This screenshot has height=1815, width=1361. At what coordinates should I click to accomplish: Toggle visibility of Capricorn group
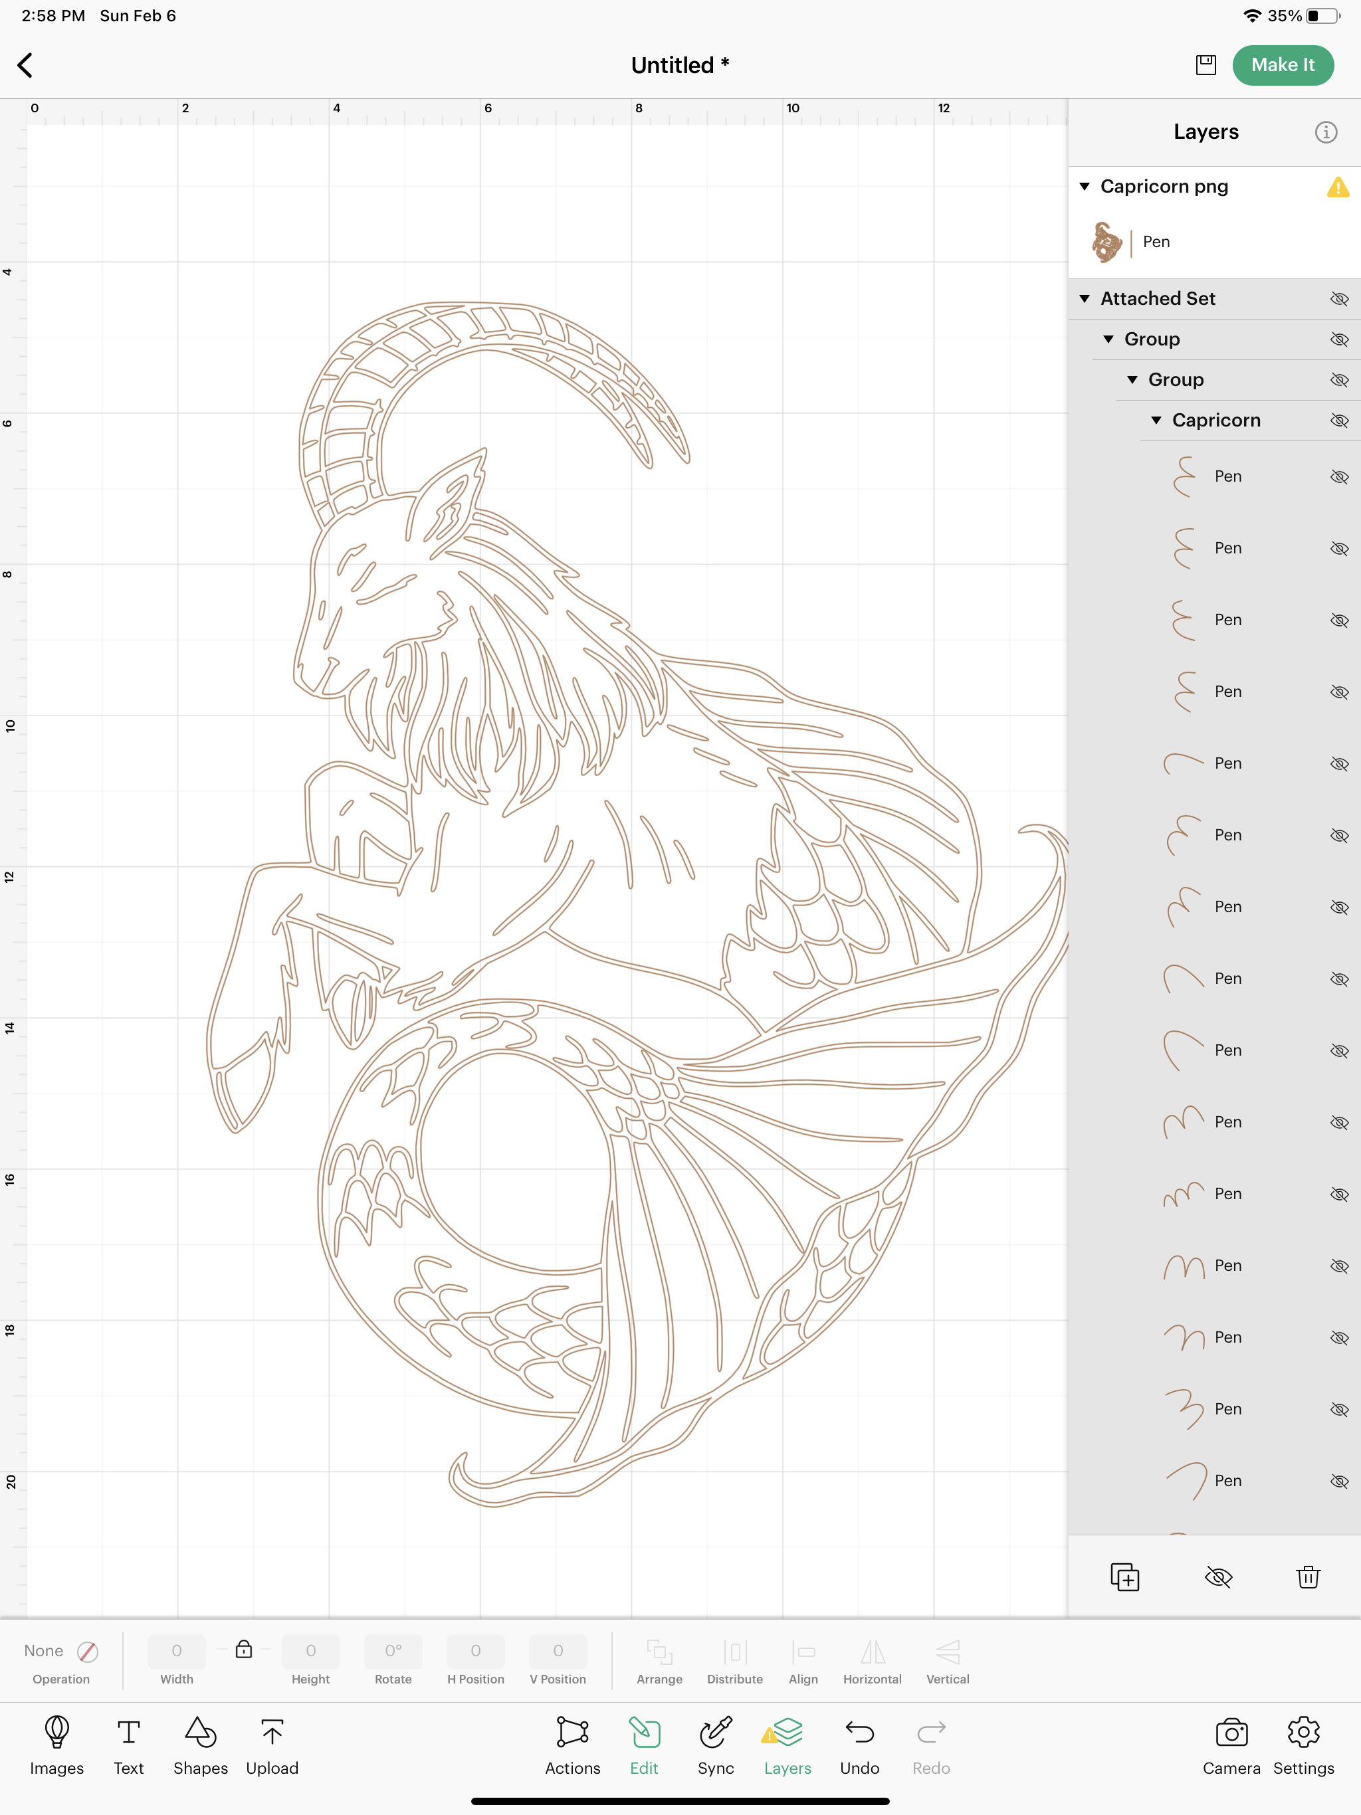click(x=1339, y=420)
